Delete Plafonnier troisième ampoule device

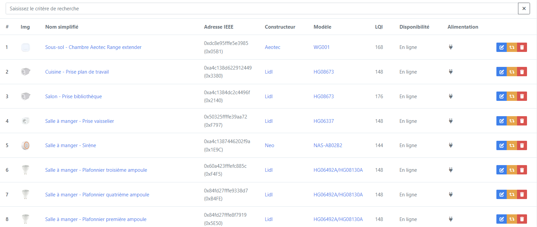point(522,170)
